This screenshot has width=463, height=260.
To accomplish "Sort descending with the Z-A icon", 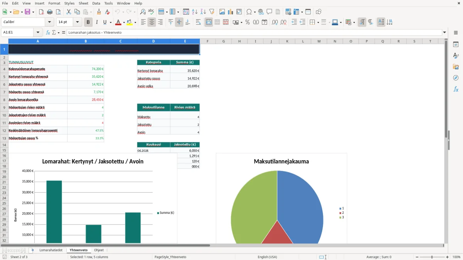I will click(203, 12).
